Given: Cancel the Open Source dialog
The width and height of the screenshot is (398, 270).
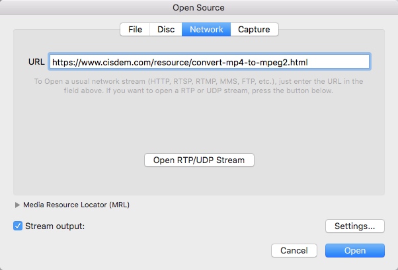Looking at the screenshot, I should 294,251.
